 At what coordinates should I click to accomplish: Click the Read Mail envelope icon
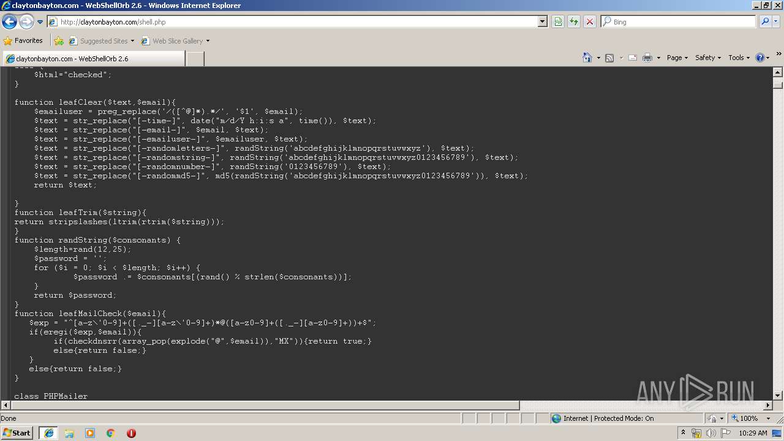click(633, 58)
